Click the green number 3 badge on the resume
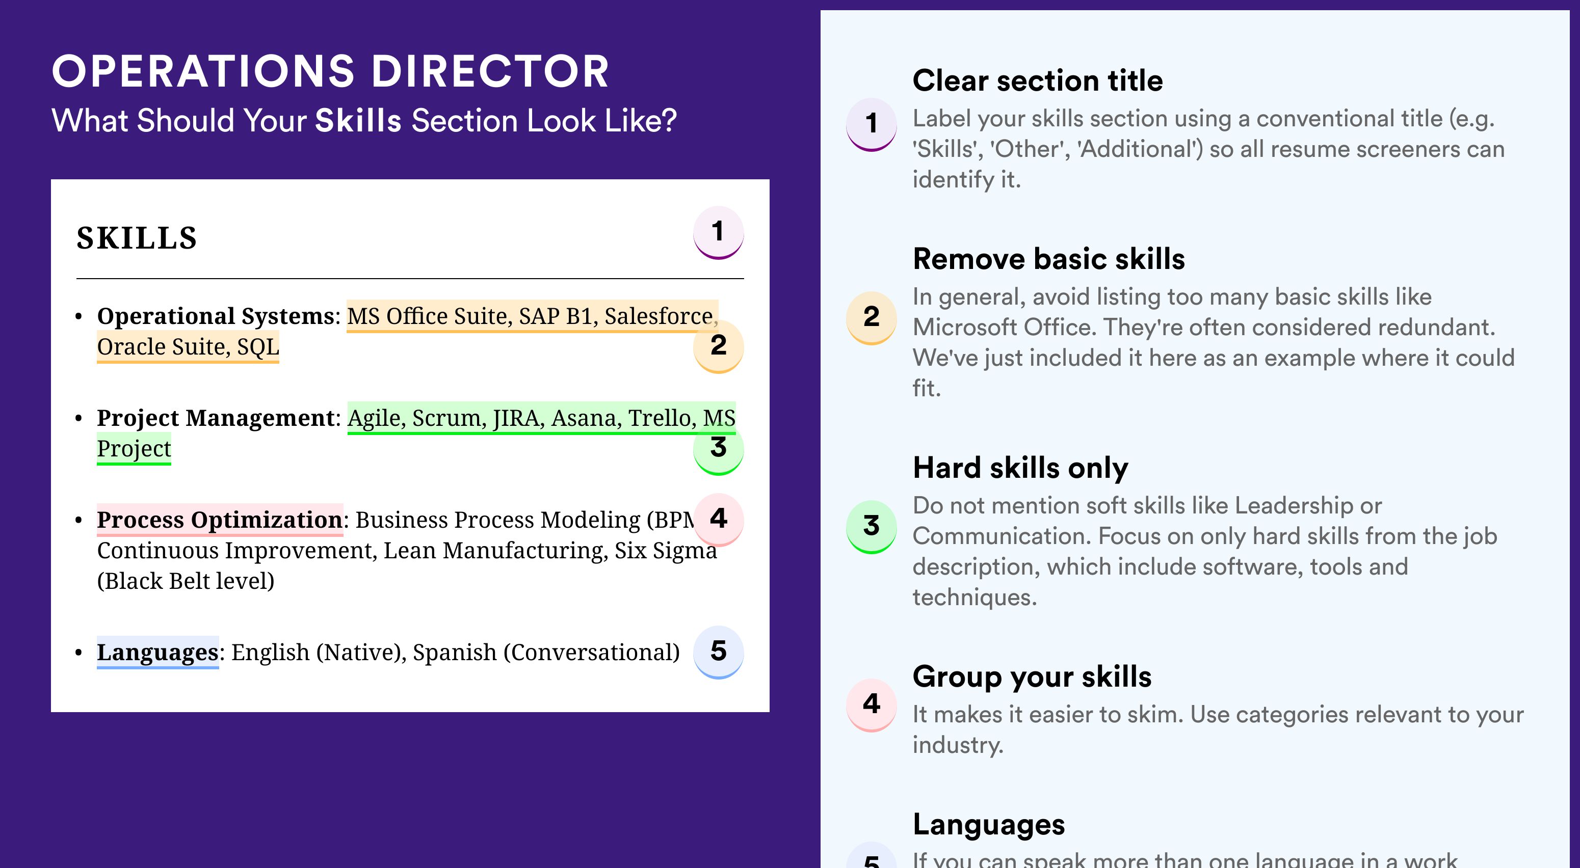Screen dimensions: 1580x868 tap(718, 448)
